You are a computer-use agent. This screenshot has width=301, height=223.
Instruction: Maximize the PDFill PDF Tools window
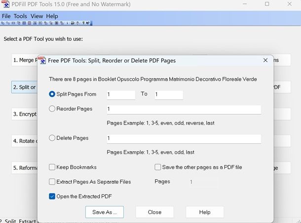(x=267, y=4)
